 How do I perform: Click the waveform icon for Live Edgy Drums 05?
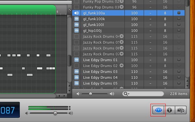point(76,83)
